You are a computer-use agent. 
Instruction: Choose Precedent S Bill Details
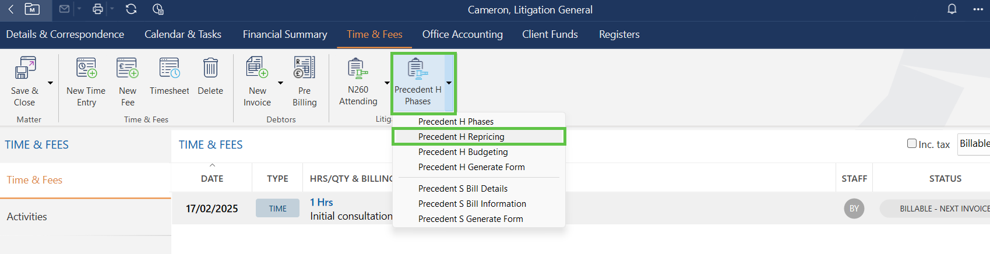tap(463, 189)
